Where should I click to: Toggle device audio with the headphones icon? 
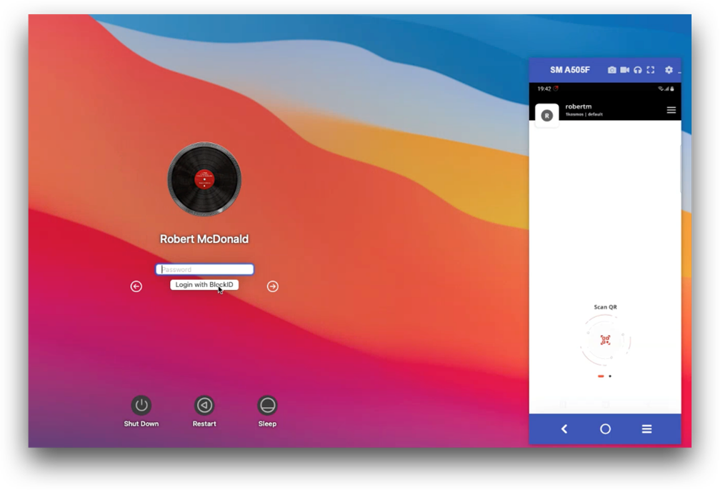tap(638, 70)
